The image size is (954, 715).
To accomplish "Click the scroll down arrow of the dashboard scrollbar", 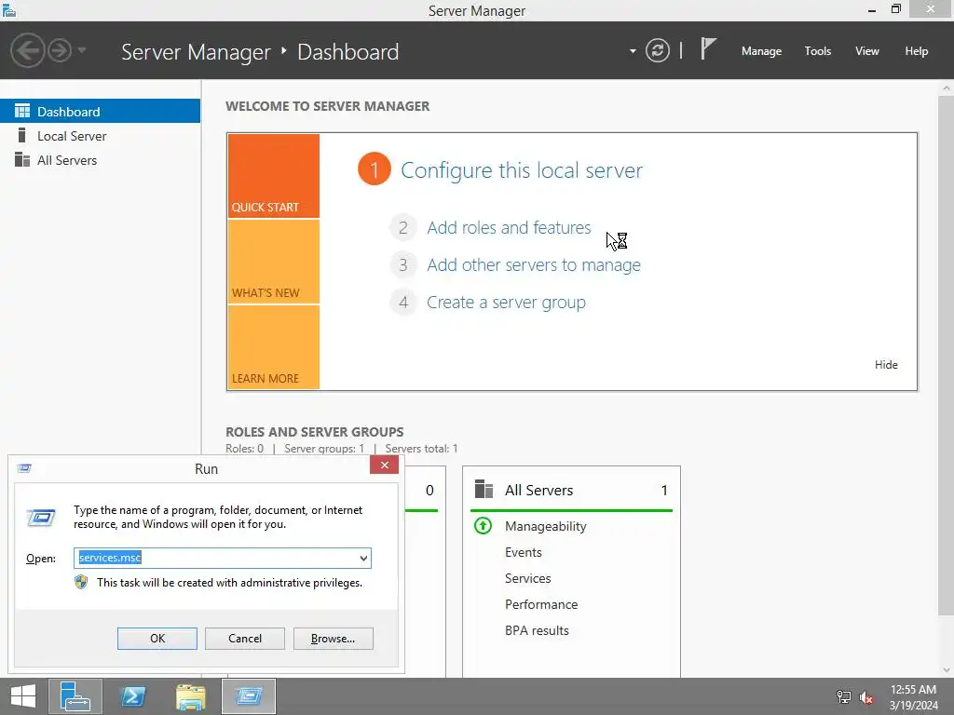I will coord(947,670).
